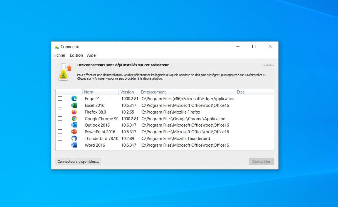
Task: Click Thunderbird version value '10.2.89'
Action: 128,138
